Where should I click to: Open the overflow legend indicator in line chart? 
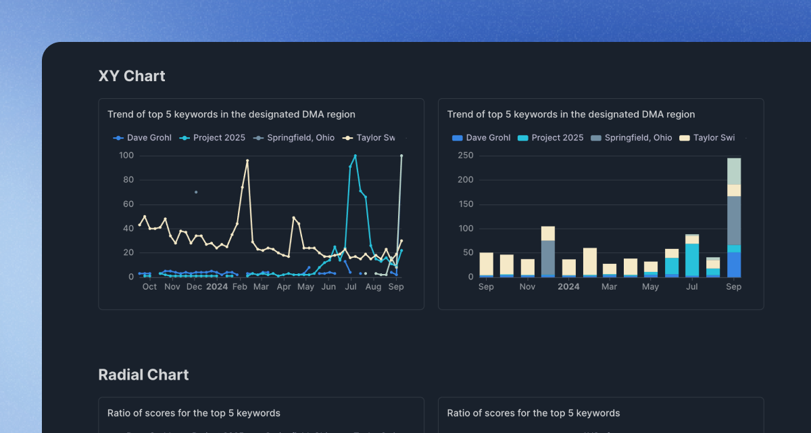[x=408, y=137]
